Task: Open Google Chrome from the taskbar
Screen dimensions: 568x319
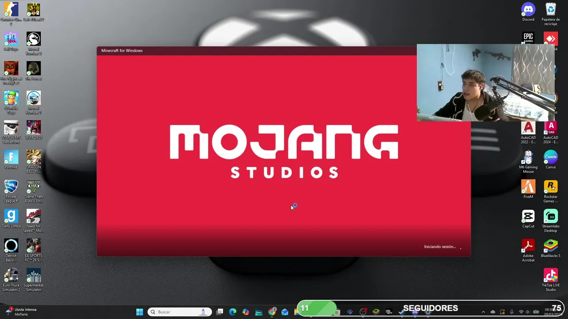Action: (272, 312)
